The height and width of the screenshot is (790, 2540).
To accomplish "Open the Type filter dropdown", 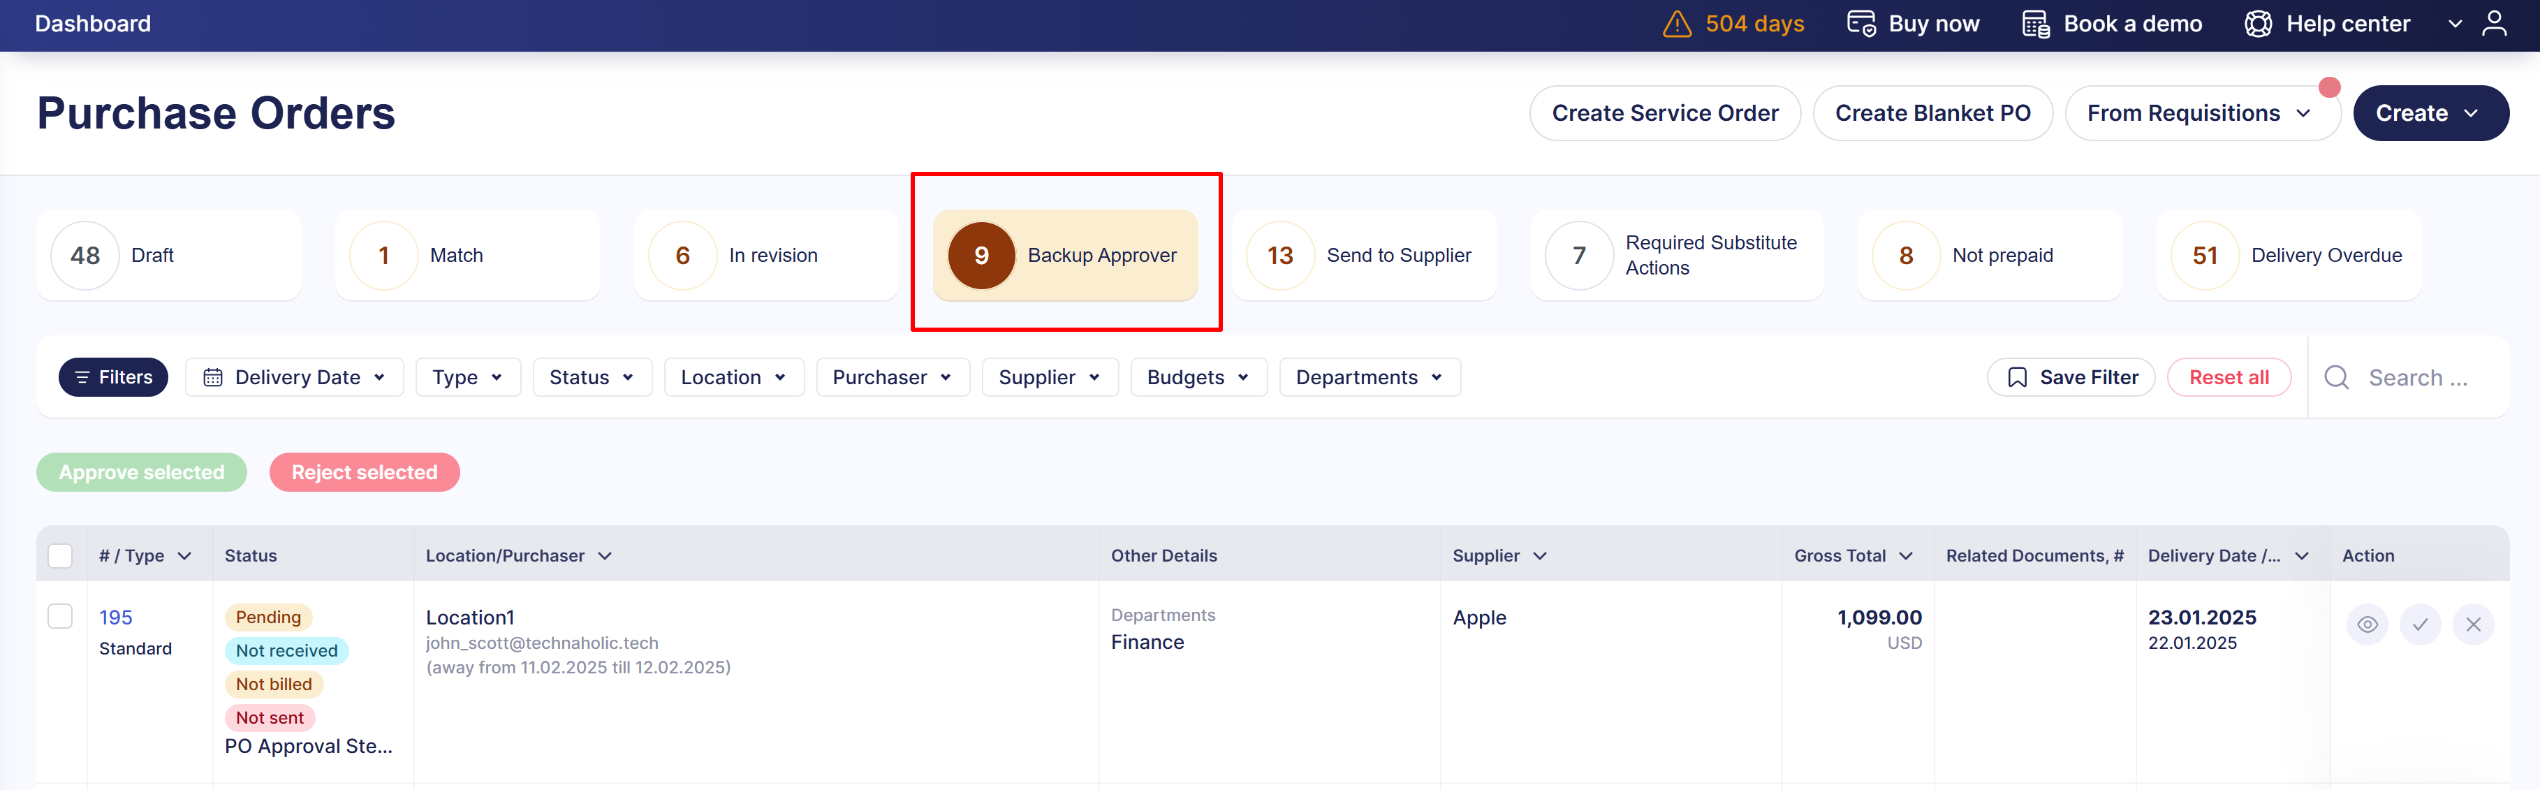I will click(x=467, y=378).
